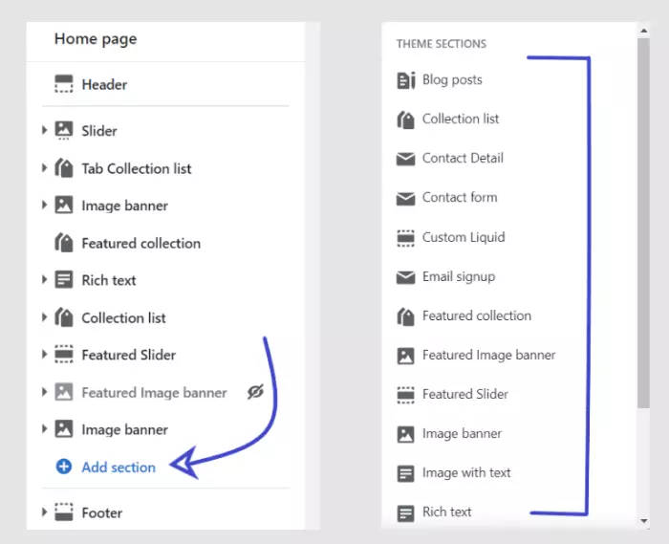The width and height of the screenshot is (669, 544).
Task: Select Image banner from Theme Sections
Action: (462, 433)
